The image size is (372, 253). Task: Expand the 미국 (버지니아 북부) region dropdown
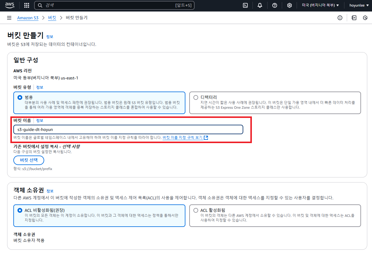click(x=320, y=5)
